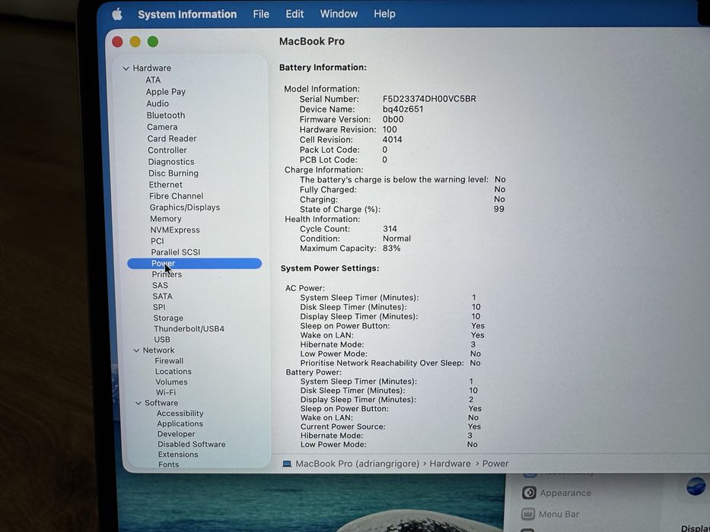Select Memory in the sidebar
710x532 pixels.
[x=166, y=219]
